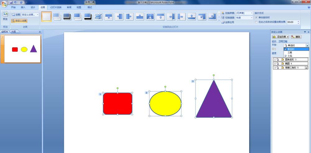This screenshot has height=153, width=311.
Task: Open the 添加效果 add effect dropdown
Action: click(x=281, y=37)
